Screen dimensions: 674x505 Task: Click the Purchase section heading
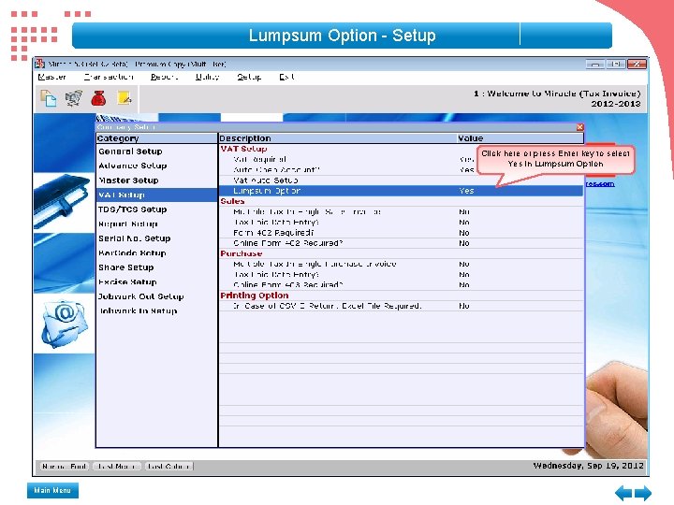pos(242,253)
